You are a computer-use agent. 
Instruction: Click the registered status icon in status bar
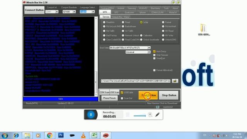tap(157, 107)
